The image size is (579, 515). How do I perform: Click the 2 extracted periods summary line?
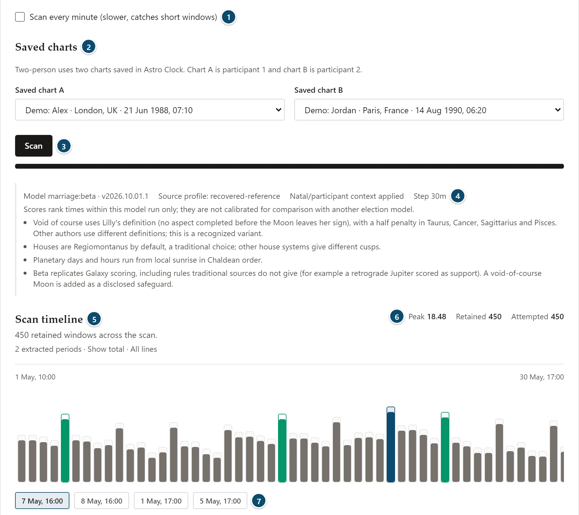86,349
